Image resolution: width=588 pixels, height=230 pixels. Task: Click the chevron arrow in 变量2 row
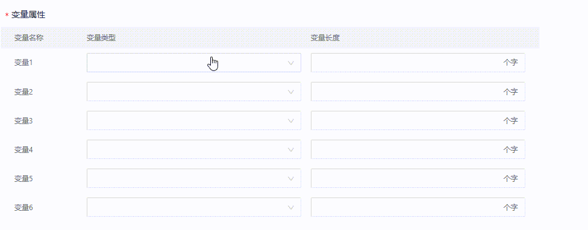coord(290,92)
